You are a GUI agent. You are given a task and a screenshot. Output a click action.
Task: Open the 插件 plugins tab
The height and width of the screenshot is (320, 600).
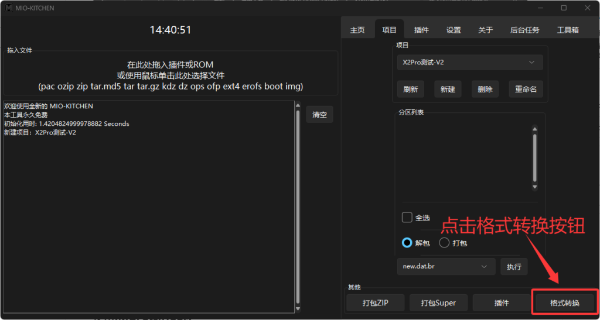click(x=421, y=30)
